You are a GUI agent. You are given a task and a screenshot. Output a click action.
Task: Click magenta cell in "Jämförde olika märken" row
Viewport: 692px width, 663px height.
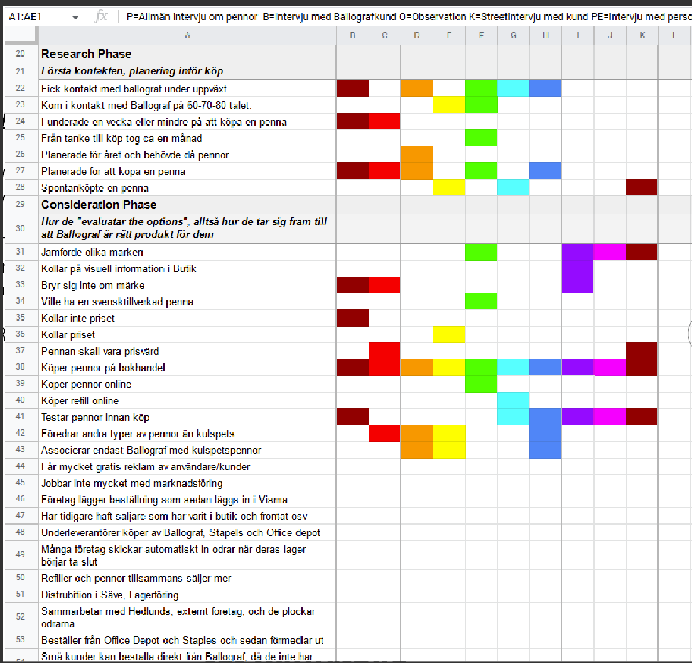[610, 252]
